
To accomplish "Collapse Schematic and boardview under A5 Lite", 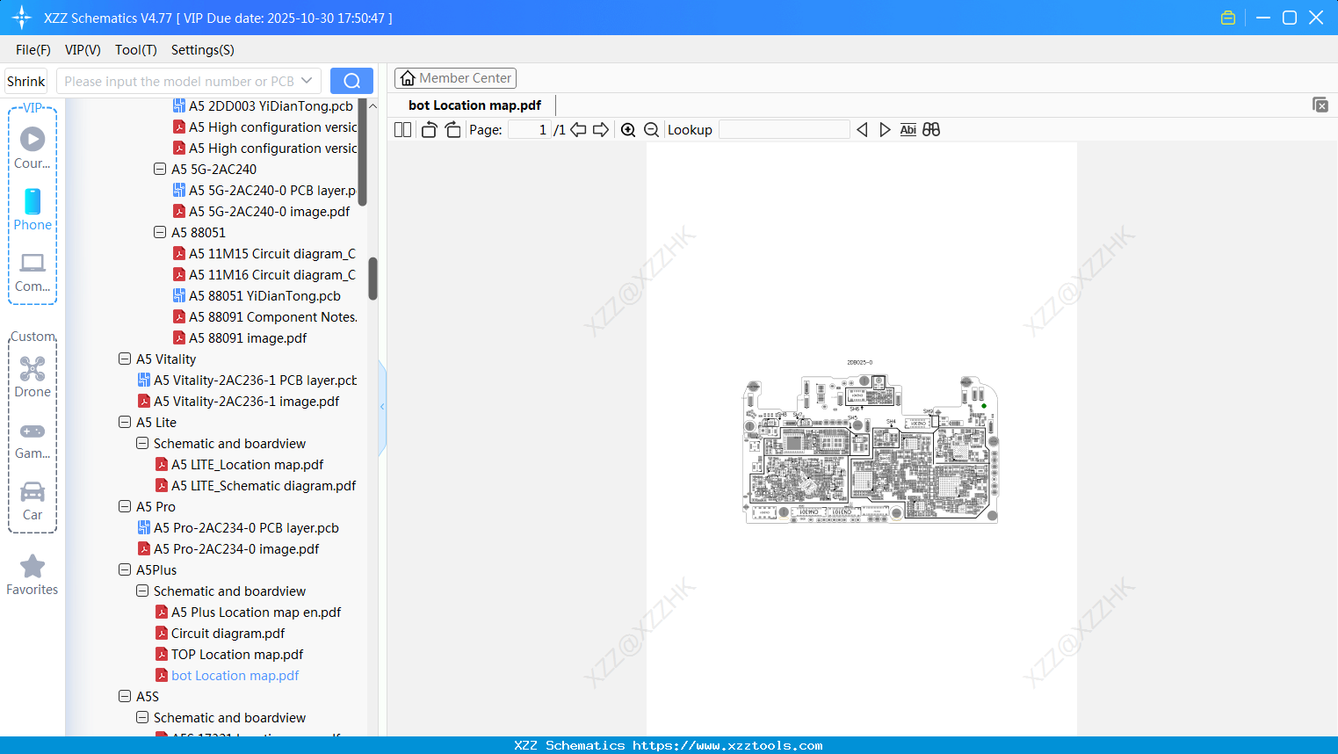I will (x=142, y=443).
